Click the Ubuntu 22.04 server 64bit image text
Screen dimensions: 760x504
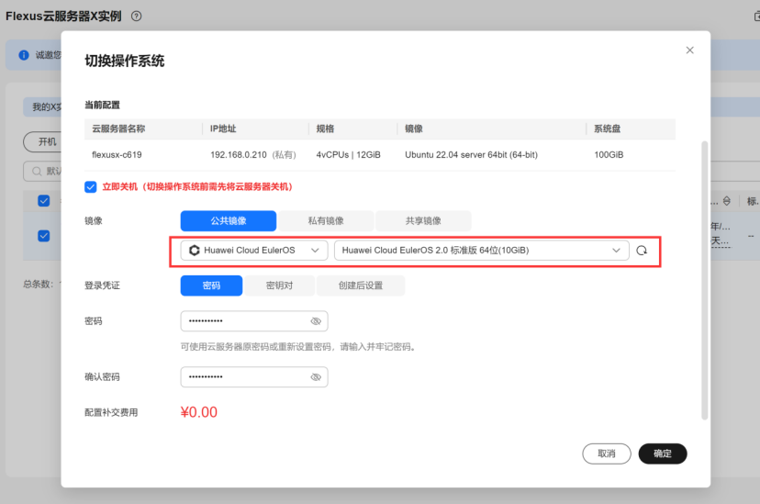point(471,155)
